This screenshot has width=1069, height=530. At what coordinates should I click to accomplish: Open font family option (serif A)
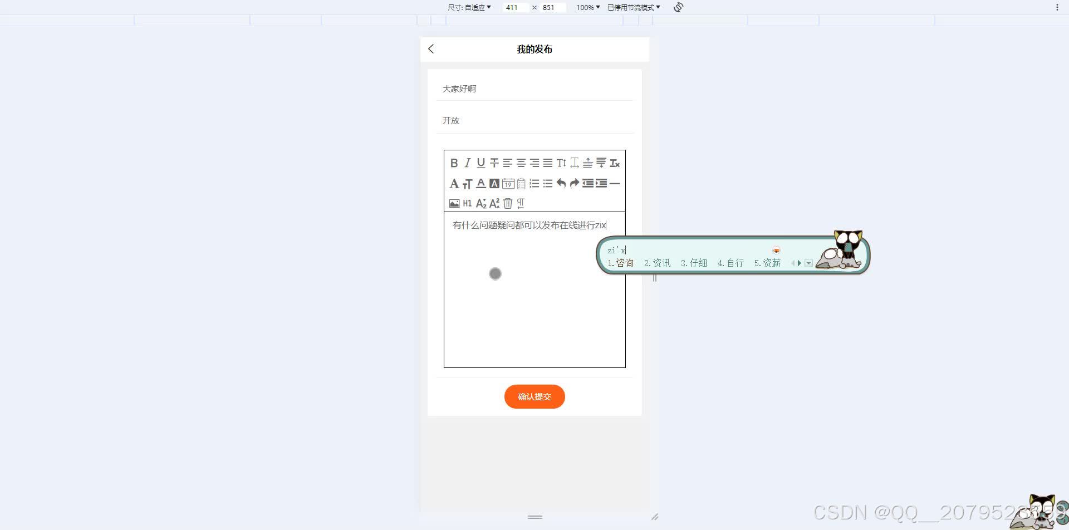click(454, 184)
